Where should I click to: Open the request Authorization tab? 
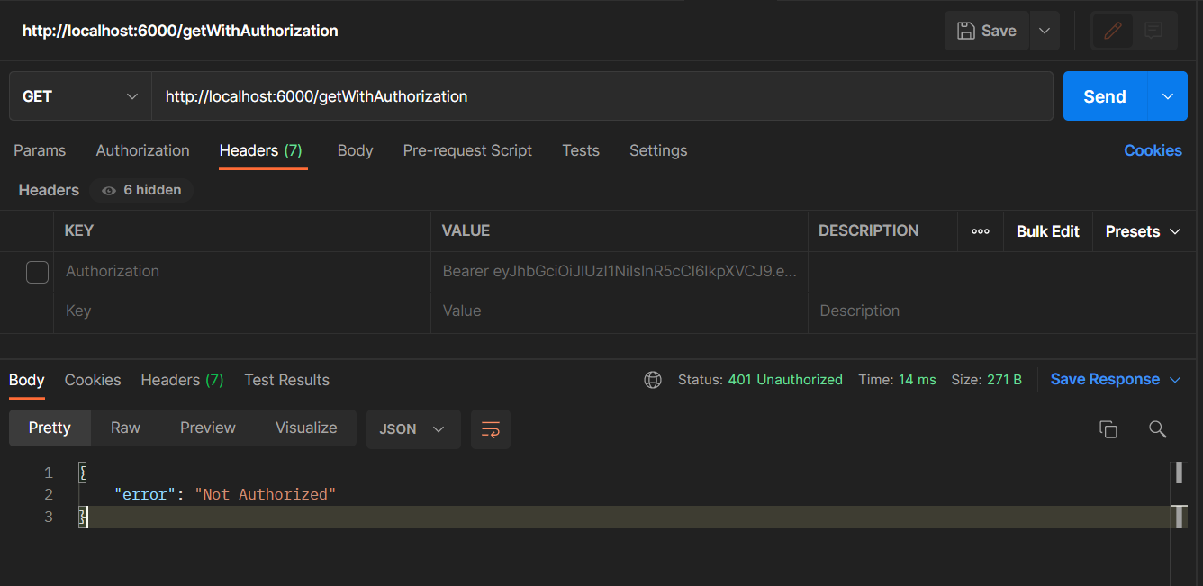pos(143,150)
